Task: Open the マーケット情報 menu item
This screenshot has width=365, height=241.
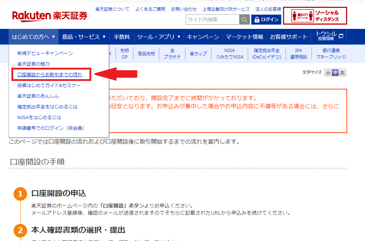Action: point(245,37)
